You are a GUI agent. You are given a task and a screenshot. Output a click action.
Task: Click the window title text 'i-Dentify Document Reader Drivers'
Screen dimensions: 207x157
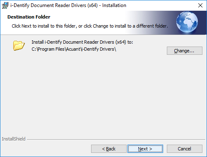coord(54,5)
